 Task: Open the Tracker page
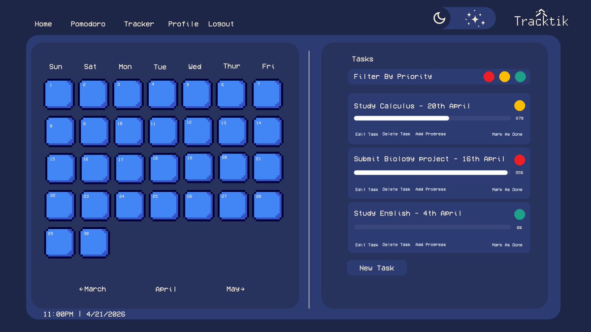click(139, 24)
